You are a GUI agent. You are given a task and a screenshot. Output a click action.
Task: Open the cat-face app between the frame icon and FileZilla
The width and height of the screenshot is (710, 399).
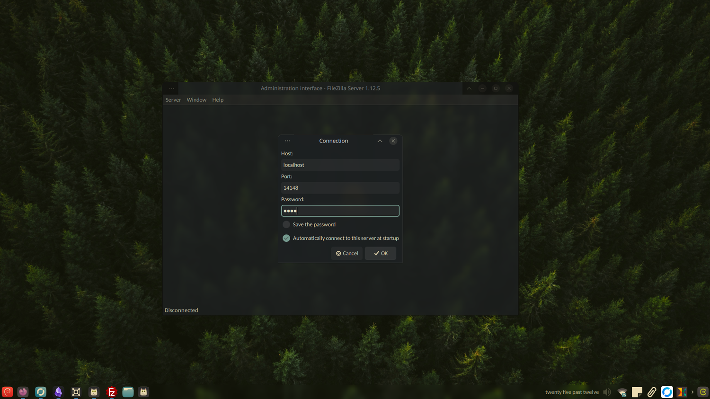[x=94, y=392]
